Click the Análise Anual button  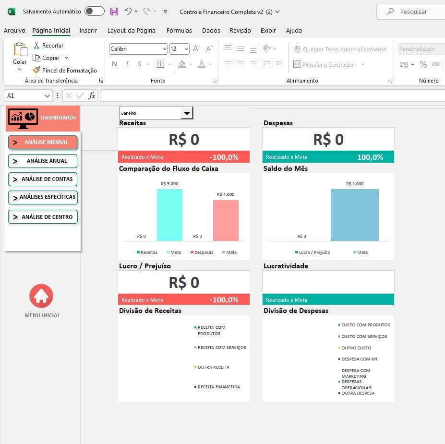pyautogui.click(x=43, y=161)
